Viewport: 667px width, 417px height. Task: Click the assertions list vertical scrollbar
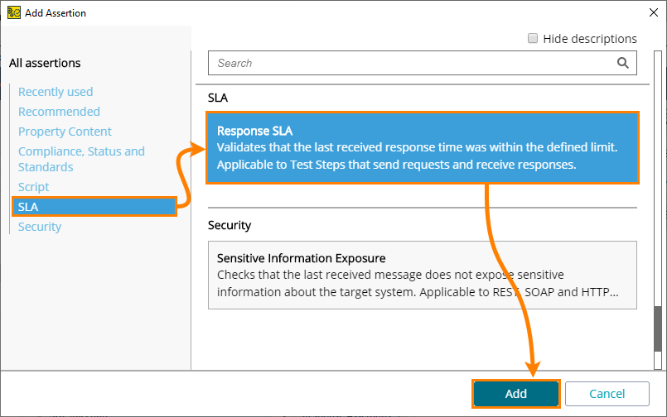(x=658, y=210)
